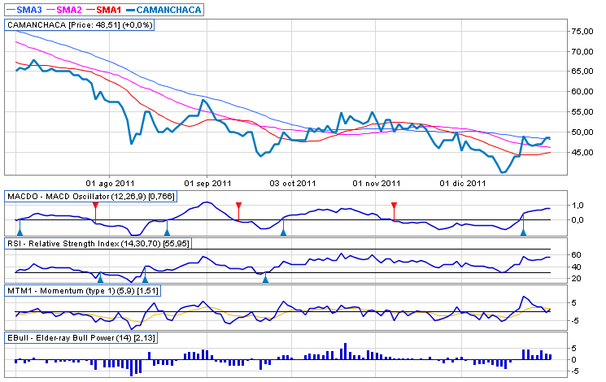Select the RSI Relative Strength Index title

(98, 244)
